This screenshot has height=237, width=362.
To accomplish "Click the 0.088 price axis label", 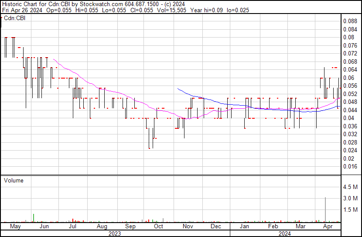I will [x=350, y=21].
